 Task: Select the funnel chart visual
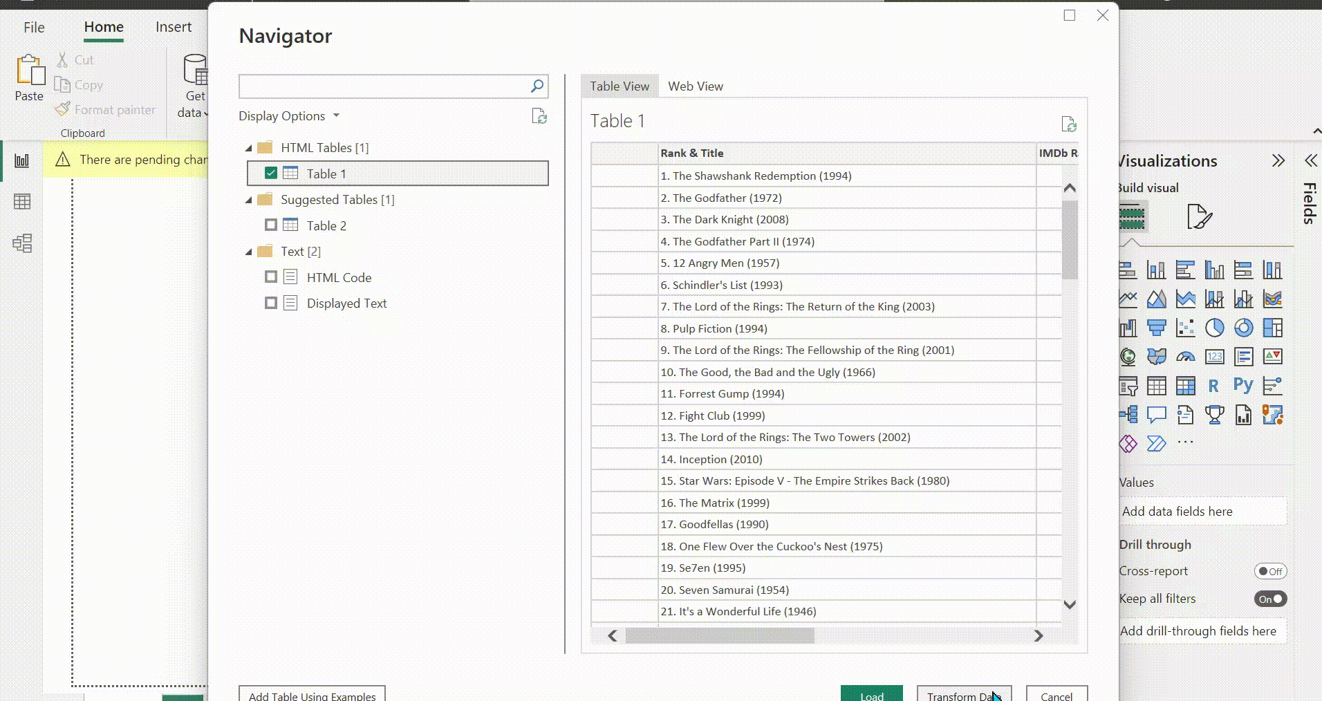click(1156, 328)
